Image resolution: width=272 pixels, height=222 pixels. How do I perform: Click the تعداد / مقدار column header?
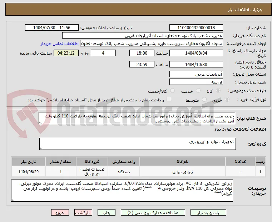(61, 162)
